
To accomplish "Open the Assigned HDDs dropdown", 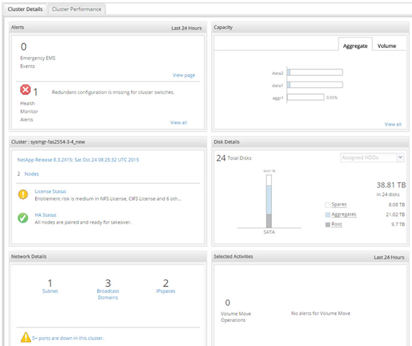I will click(372, 158).
